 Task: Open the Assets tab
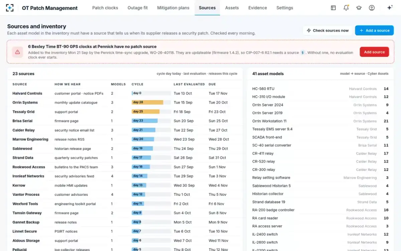(232, 8)
